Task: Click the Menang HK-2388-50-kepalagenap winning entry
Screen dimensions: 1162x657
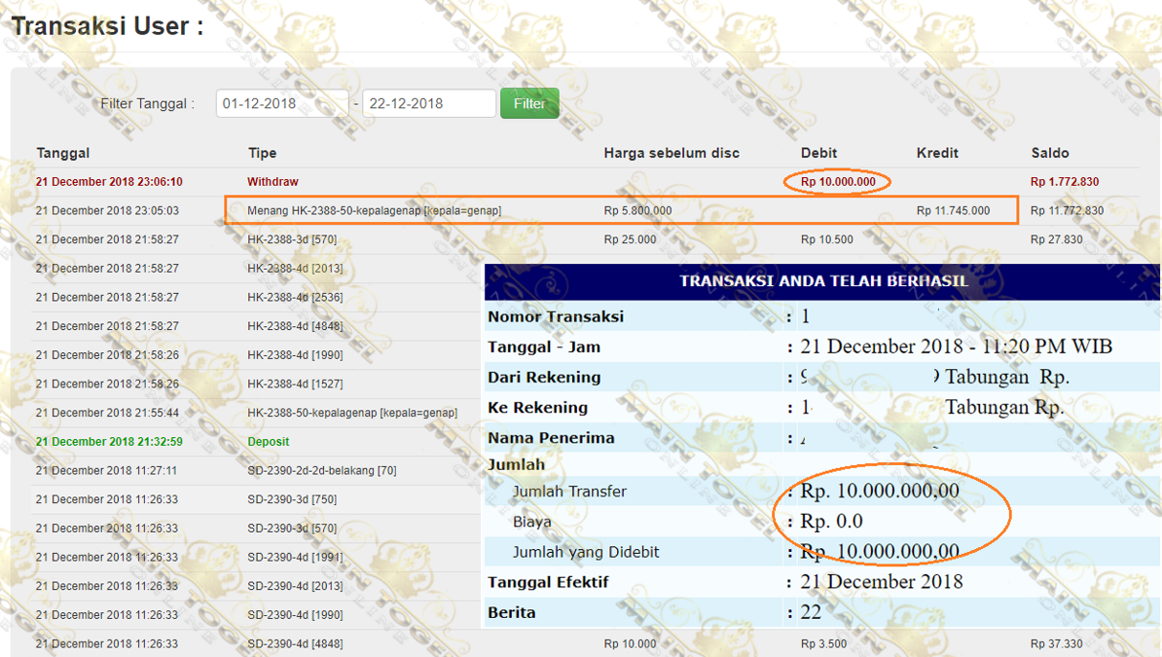Action: tap(374, 211)
